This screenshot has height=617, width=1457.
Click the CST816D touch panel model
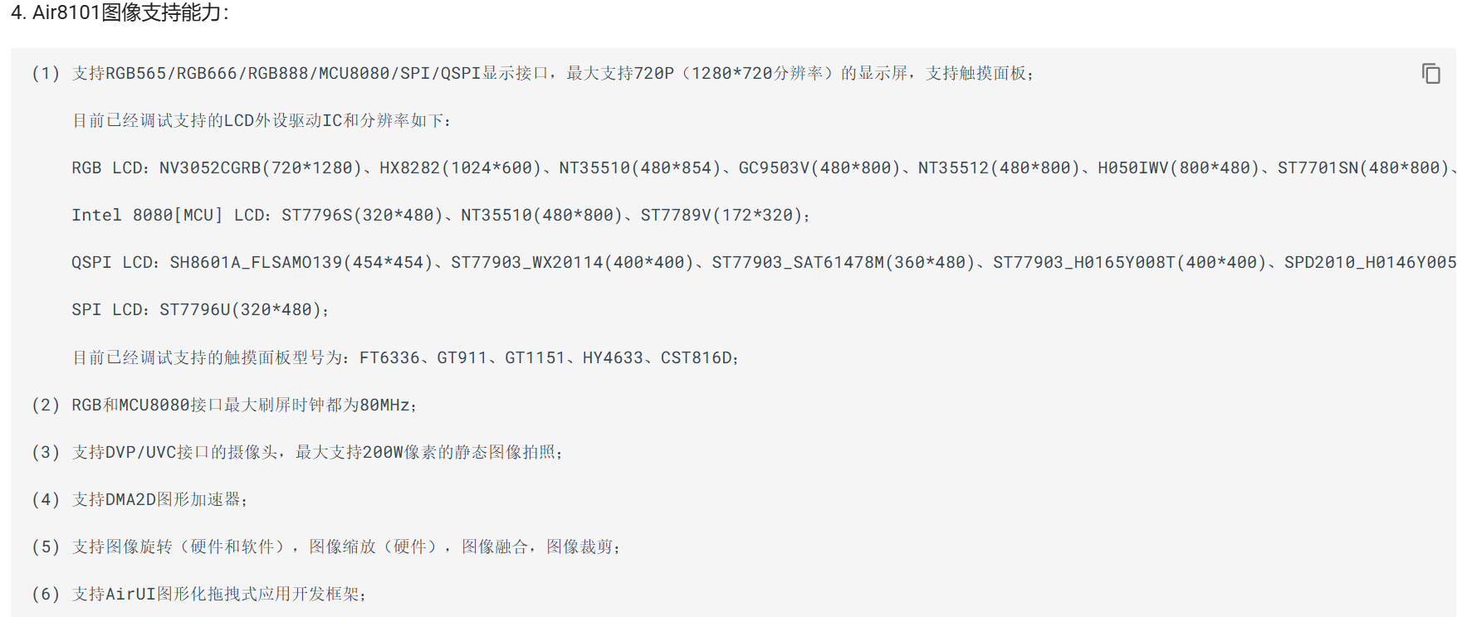[697, 358]
